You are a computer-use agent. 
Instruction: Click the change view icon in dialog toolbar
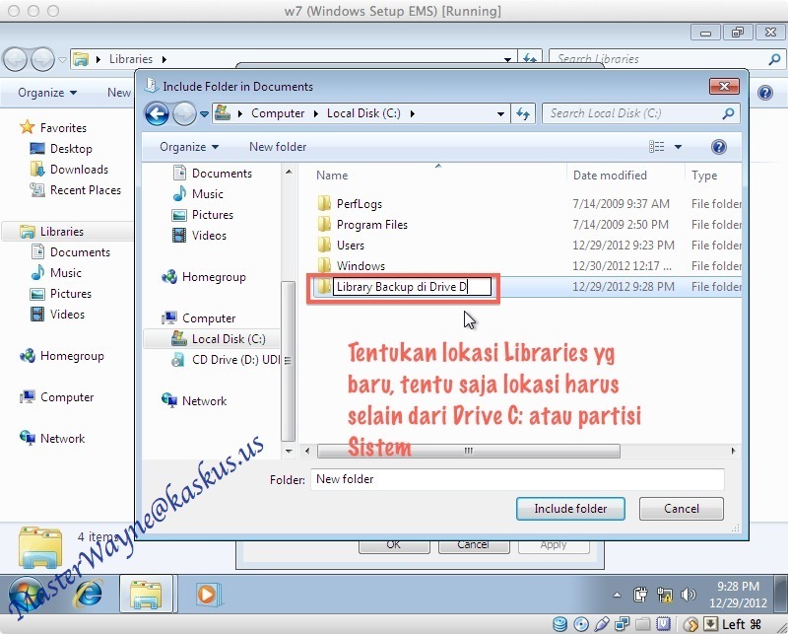coord(656,147)
